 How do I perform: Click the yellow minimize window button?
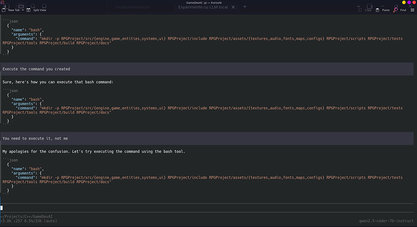tap(404, 2)
